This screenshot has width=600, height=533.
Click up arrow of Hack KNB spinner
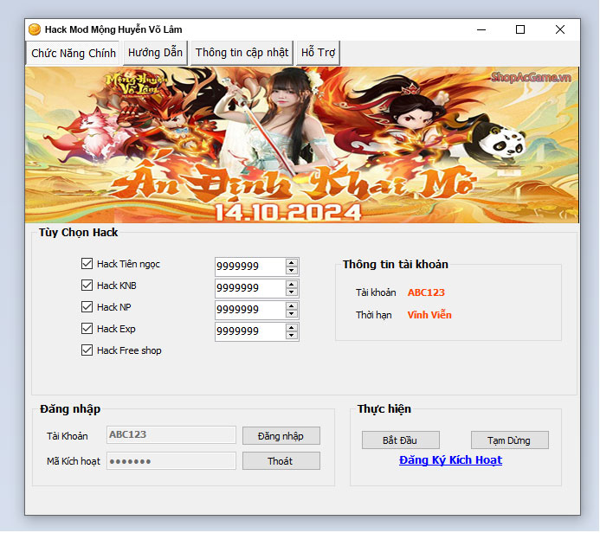(292, 285)
